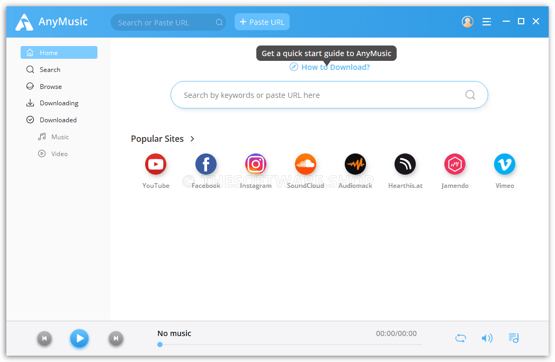This screenshot has width=555, height=362.
Task: Click the Vimeo label text
Action: coord(505,185)
